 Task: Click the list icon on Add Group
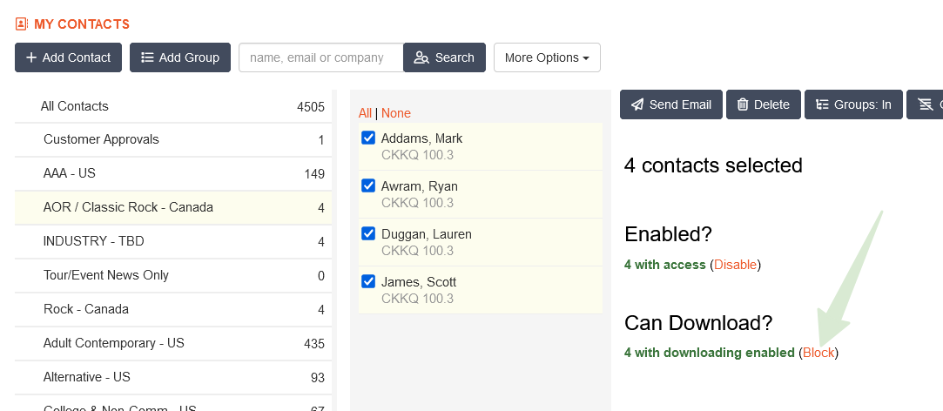[x=147, y=57]
